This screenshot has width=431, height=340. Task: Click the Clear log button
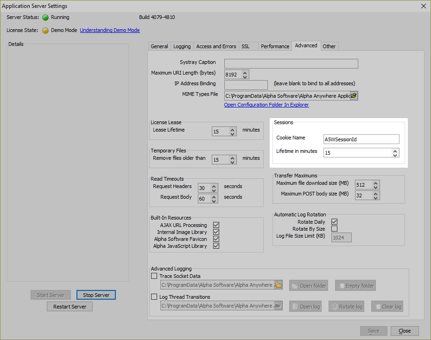coord(387,307)
